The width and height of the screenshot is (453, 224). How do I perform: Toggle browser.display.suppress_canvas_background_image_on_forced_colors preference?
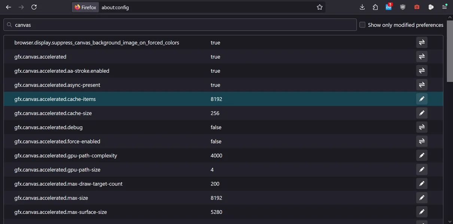[422, 43]
